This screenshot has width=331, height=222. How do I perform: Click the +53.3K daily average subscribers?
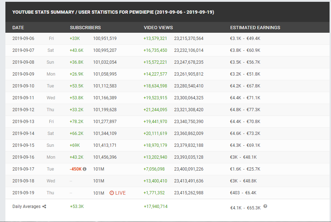point(77,207)
